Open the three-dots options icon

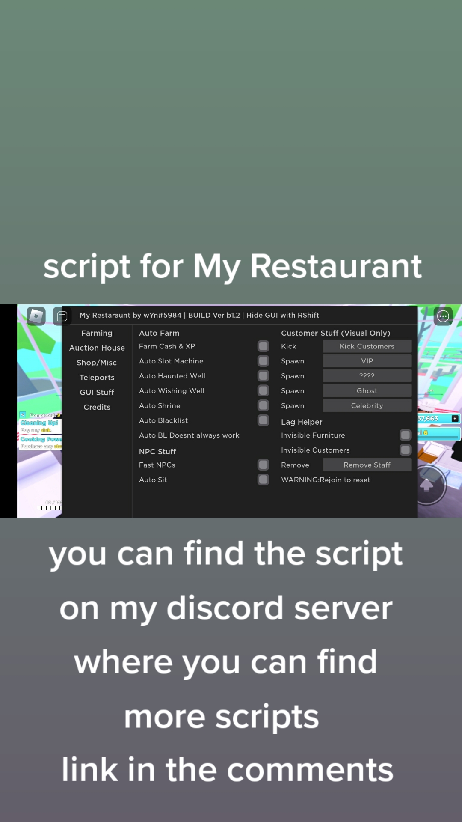coord(443,316)
